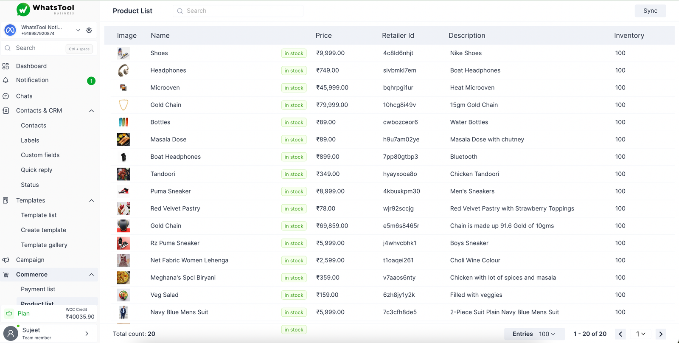The height and width of the screenshot is (343, 679).
Task: Click the Masala Dose product thumbnail
Action: click(123, 140)
